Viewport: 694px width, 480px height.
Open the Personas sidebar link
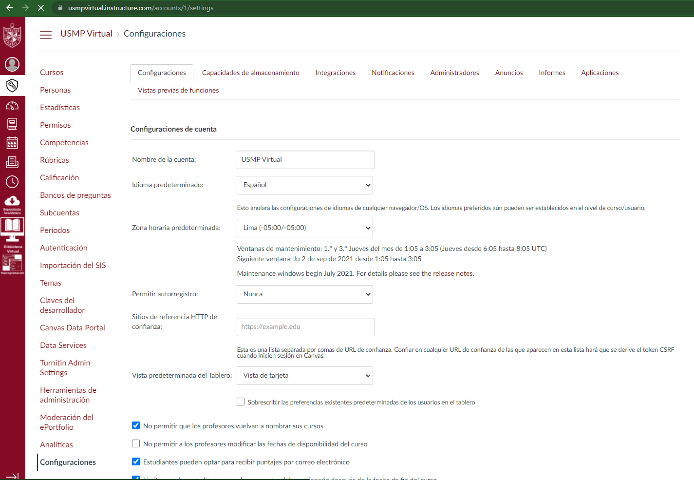[x=56, y=90]
